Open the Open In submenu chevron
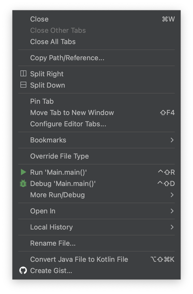Image resolution: width=193 pixels, height=294 pixels. pyautogui.click(x=172, y=211)
